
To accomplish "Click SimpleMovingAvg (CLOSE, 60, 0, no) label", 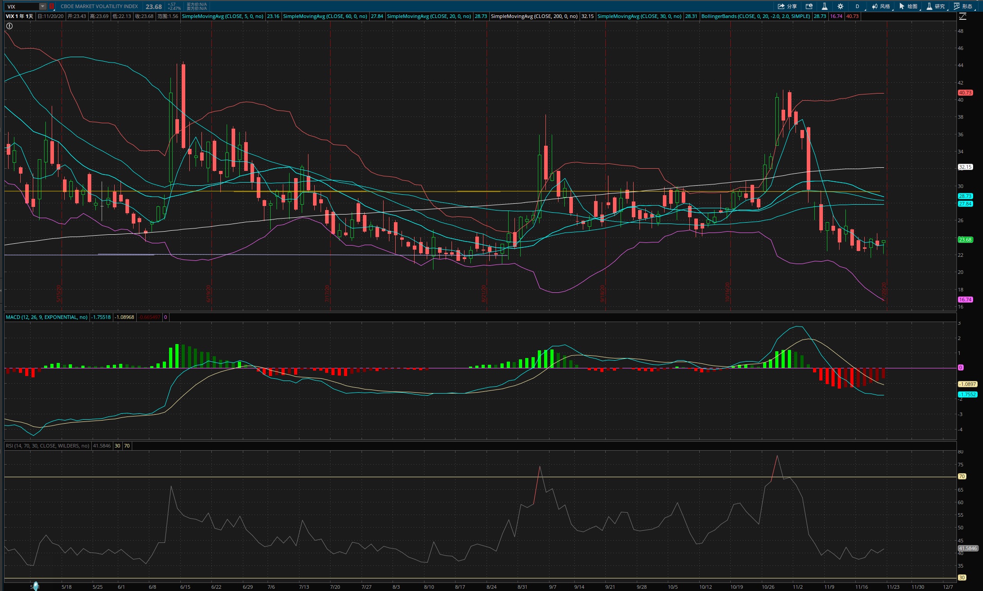I will click(x=325, y=16).
